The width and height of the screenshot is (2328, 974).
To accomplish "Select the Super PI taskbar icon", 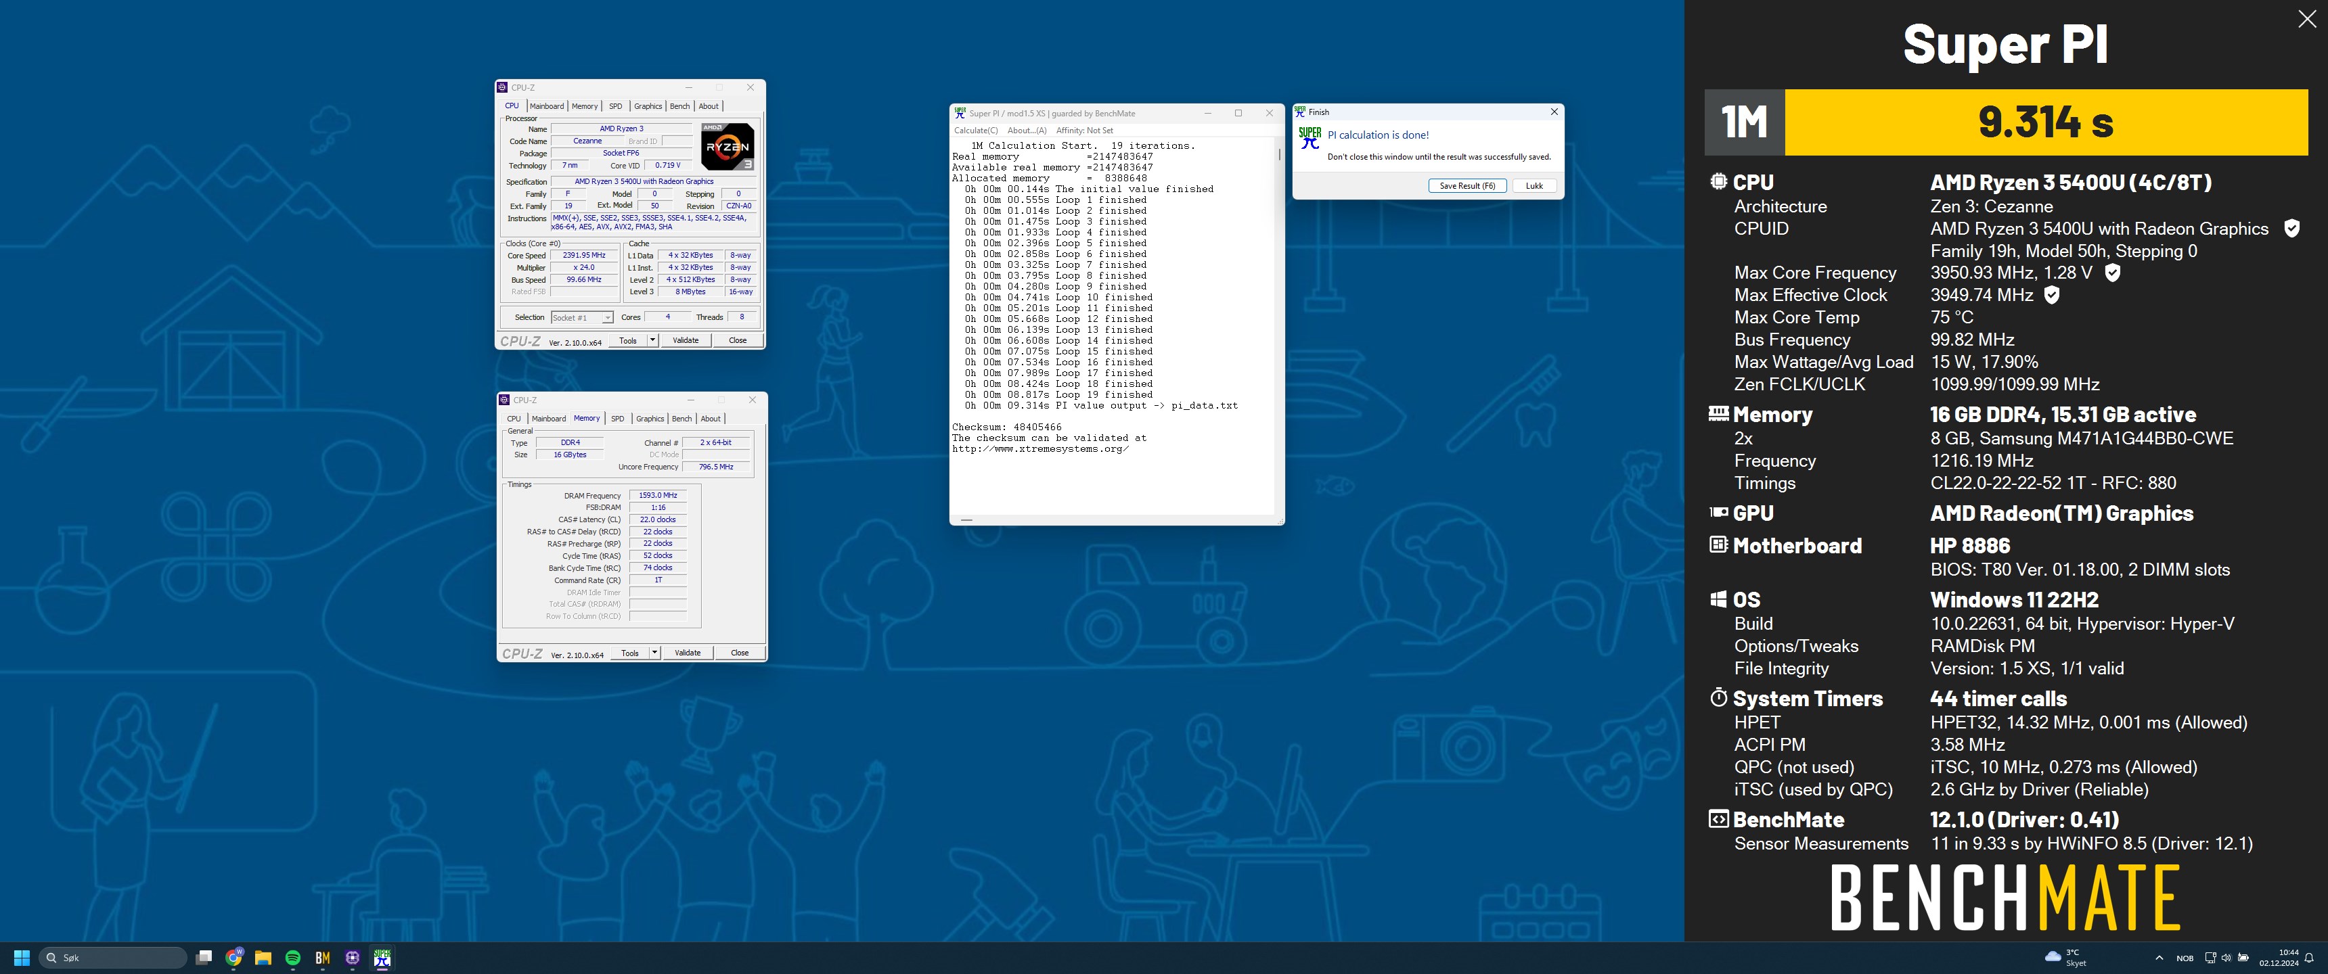I will tap(382, 958).
